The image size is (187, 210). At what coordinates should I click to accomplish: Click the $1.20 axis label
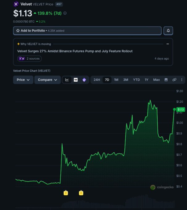[180, 102]
